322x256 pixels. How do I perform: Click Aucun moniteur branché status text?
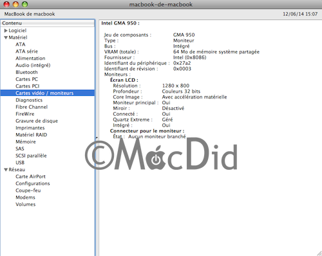pyautogui.click(x=157, y=136)
